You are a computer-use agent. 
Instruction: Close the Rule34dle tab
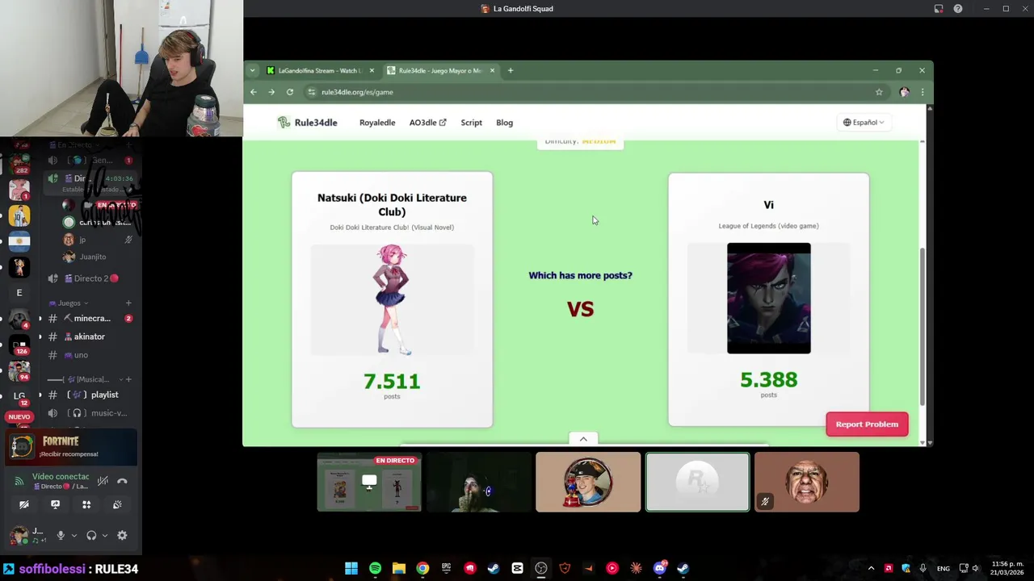tap(492, 70)
